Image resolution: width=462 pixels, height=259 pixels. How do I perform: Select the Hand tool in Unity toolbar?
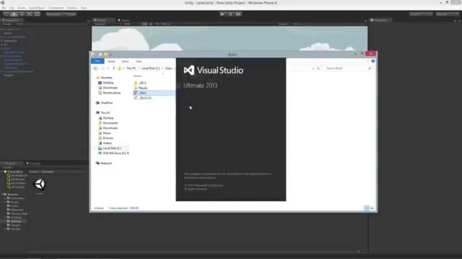[x=6, y=14]
